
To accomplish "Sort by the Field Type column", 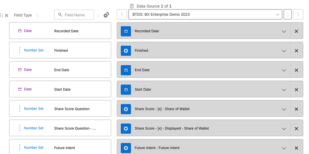I will 37,16.
